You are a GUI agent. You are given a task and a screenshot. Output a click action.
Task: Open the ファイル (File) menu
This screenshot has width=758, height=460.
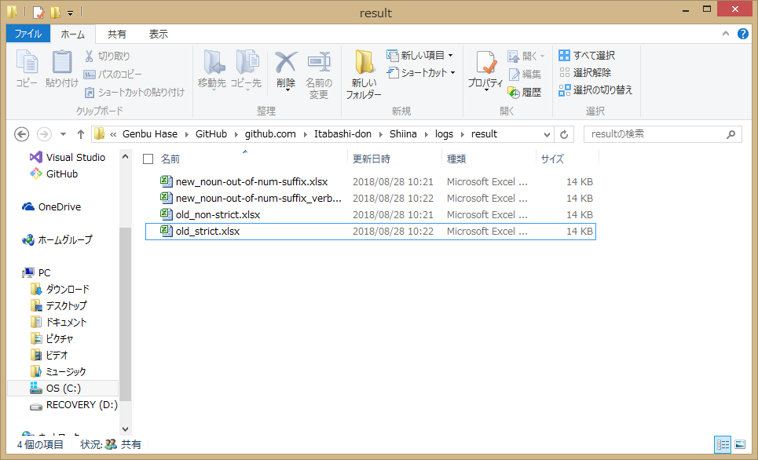coord(28,35)
